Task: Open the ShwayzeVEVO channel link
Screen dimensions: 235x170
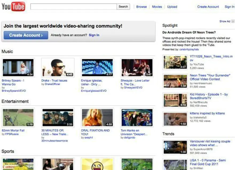Action: tap(133, 88)
